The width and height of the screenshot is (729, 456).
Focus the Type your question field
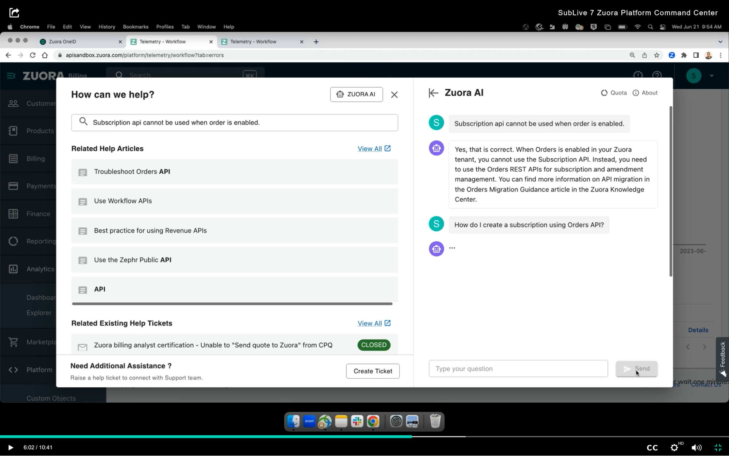(518, 368)
